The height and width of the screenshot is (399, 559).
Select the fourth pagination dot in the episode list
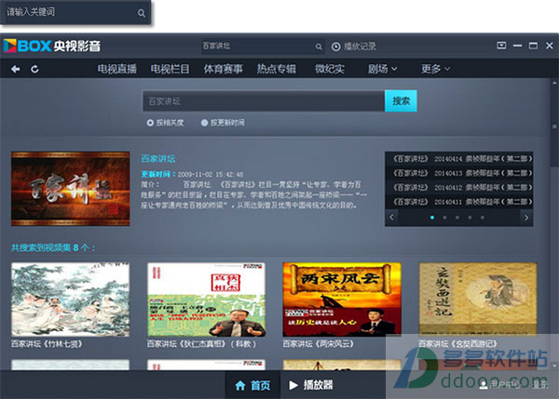470,218
